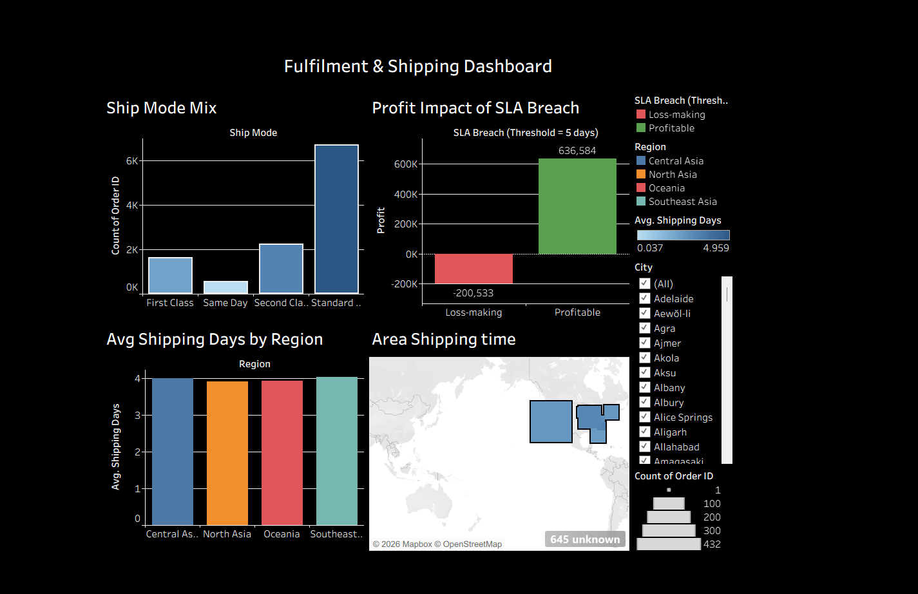Click the red Loss-making profit bar
The height and width of the screenshot is (594, 918).
click(473, 269)
